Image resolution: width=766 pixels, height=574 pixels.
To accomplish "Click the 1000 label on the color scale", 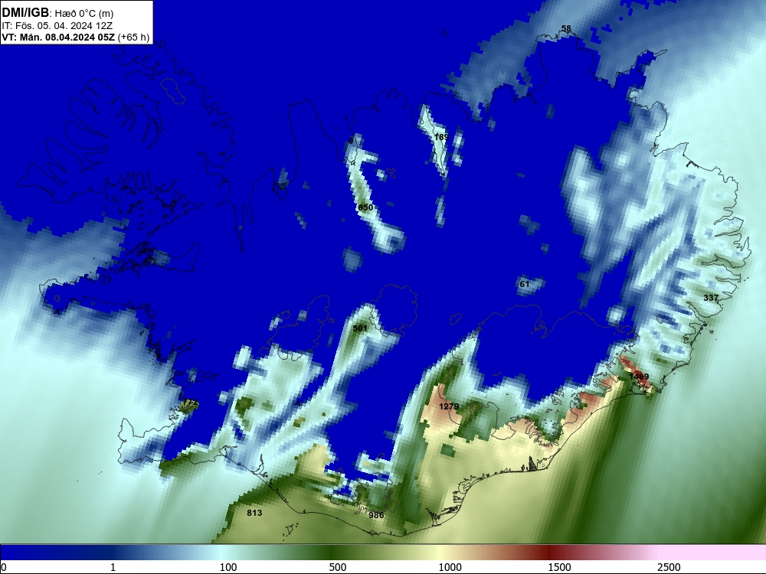I will (450, 567).
